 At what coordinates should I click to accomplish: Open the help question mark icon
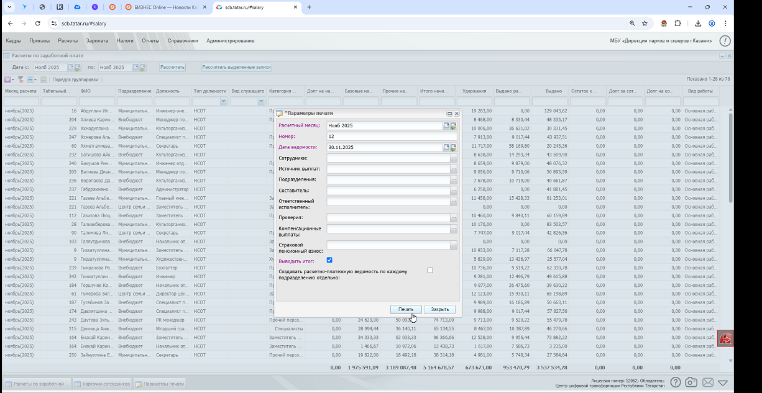675,382
